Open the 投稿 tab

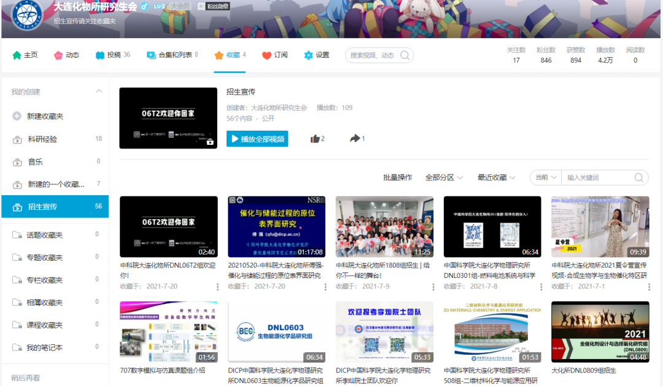click(113, 55)
